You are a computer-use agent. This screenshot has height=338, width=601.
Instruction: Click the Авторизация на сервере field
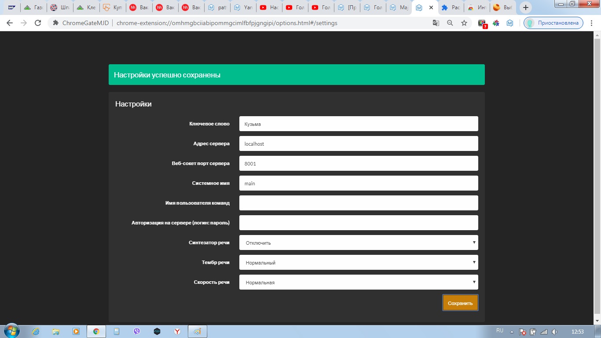359,223
